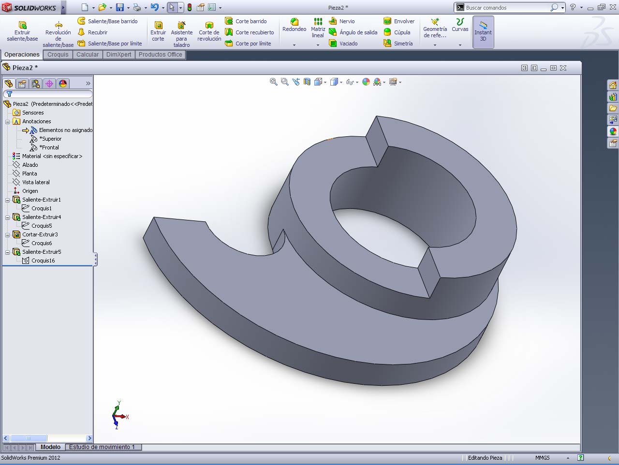Open Estudio de movimiento 1 tab

click(102, 447)
